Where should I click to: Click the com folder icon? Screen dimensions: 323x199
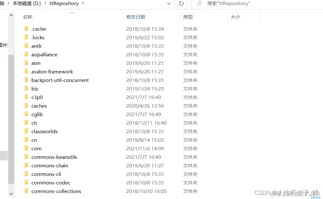point(26,148)
